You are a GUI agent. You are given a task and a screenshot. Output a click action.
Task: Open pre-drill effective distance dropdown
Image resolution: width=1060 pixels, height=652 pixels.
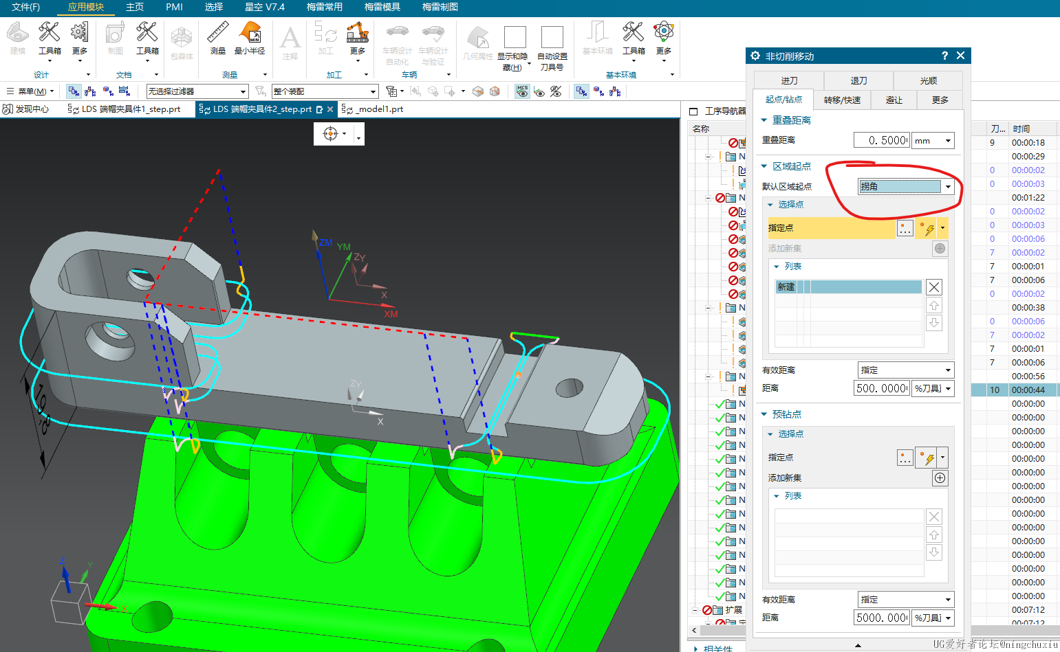(x=906, y=600)
